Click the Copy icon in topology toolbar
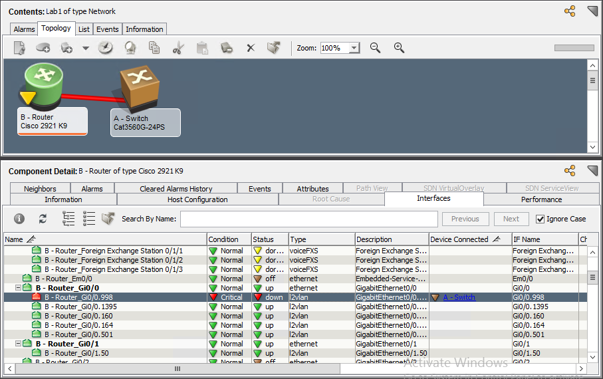This screenshot has width=603, height=379. pos(154,48)
